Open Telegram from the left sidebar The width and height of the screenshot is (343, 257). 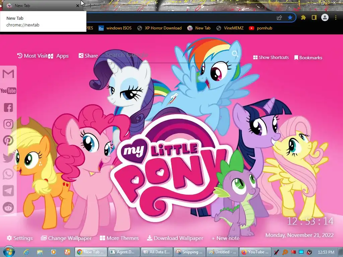pyautogui.click(x=8, y=191)
